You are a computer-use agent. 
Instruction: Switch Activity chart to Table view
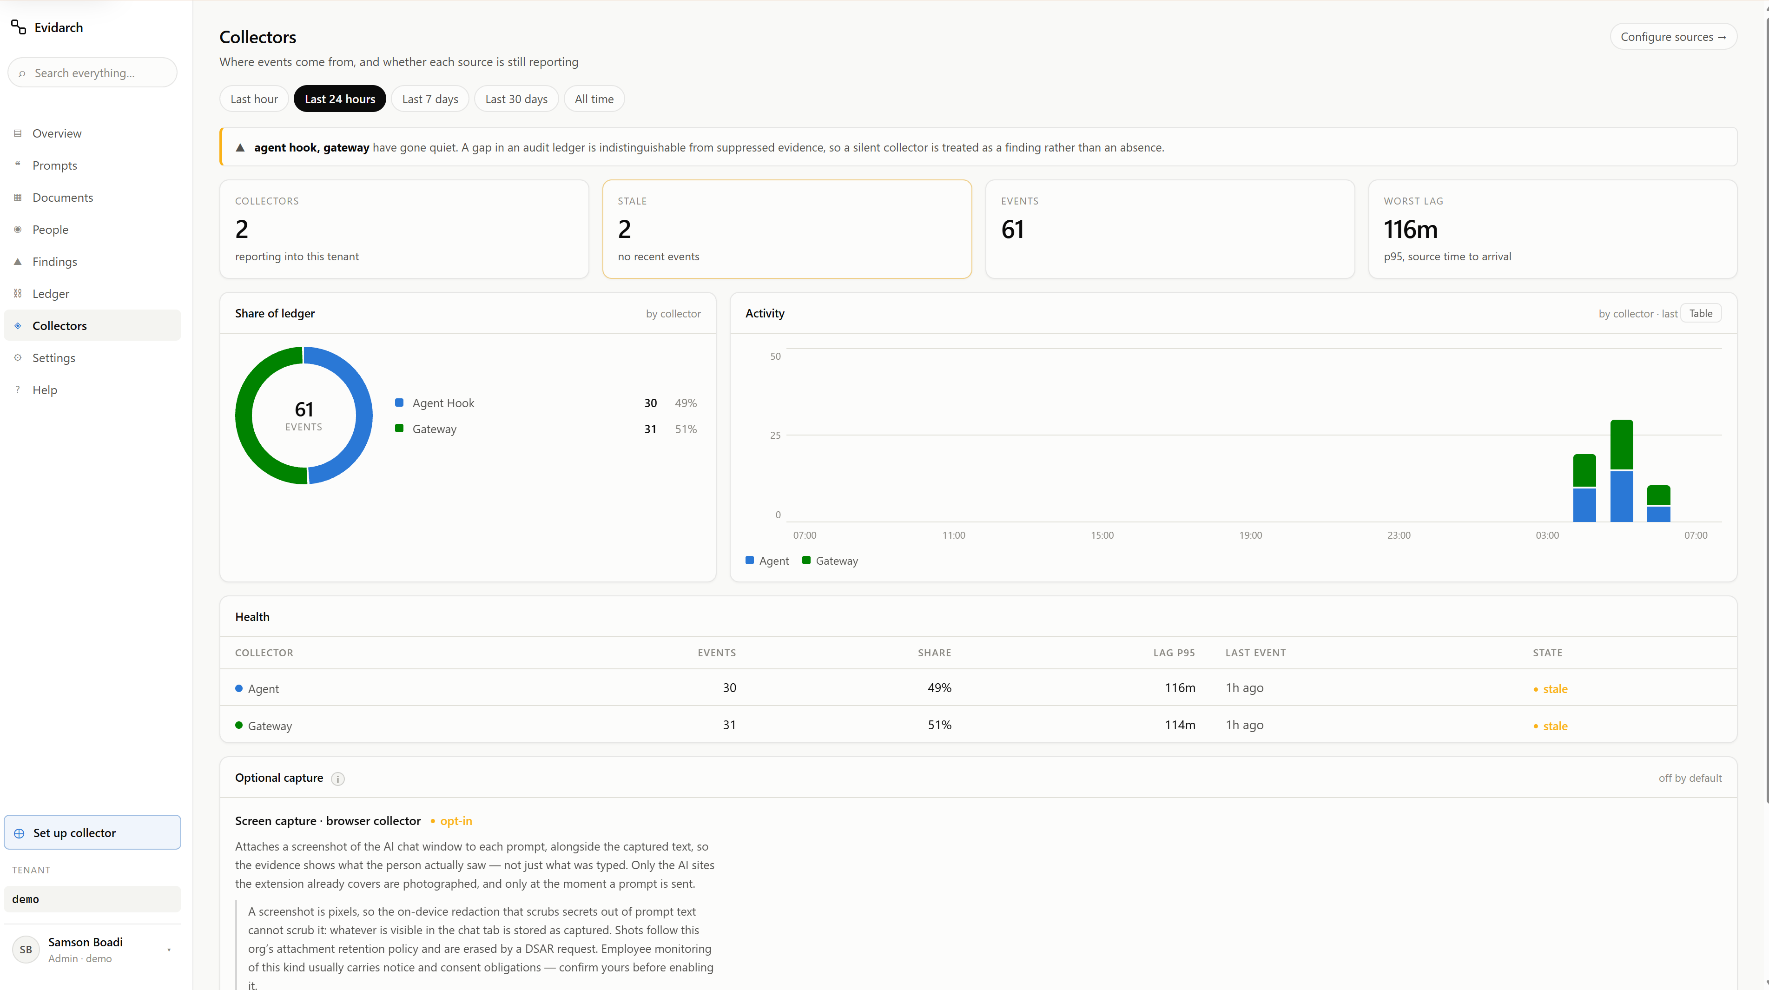[x=1700, y=313]
